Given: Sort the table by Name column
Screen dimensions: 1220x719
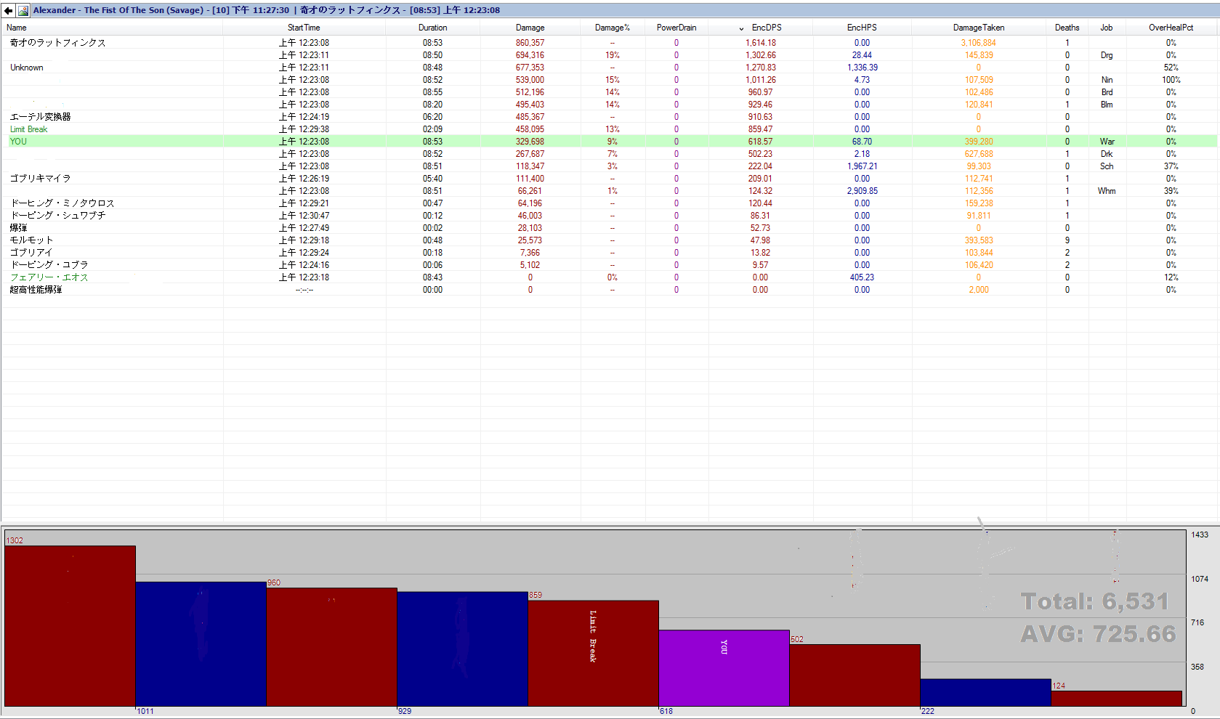Looking at the screenshot, I should [x=16, y=28].
